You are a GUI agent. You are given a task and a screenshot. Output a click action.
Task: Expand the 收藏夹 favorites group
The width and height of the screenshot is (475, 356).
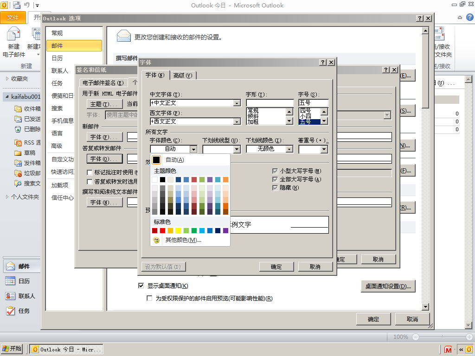(7, 79)
